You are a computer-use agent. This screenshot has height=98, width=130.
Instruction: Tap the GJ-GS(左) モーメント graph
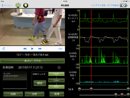tap(104, 19)
